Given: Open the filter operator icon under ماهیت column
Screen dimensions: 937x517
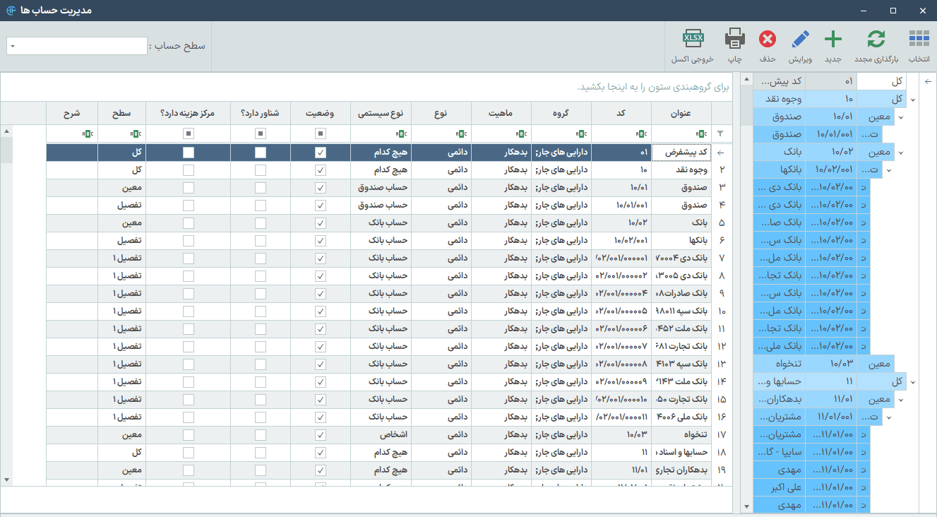Looking at the screenshot, I should pyautogui.click(x=521, y=133).
